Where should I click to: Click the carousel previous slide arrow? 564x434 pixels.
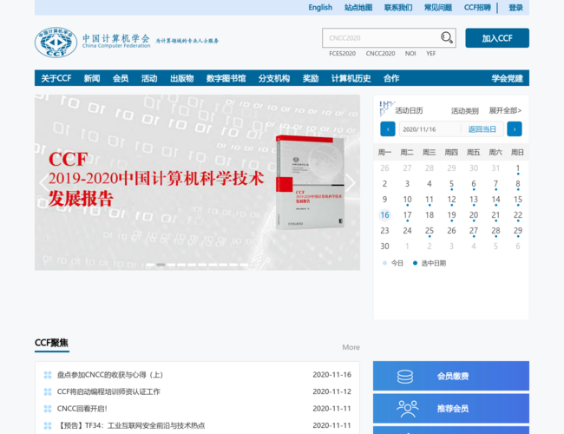click(x=44, y=183)
